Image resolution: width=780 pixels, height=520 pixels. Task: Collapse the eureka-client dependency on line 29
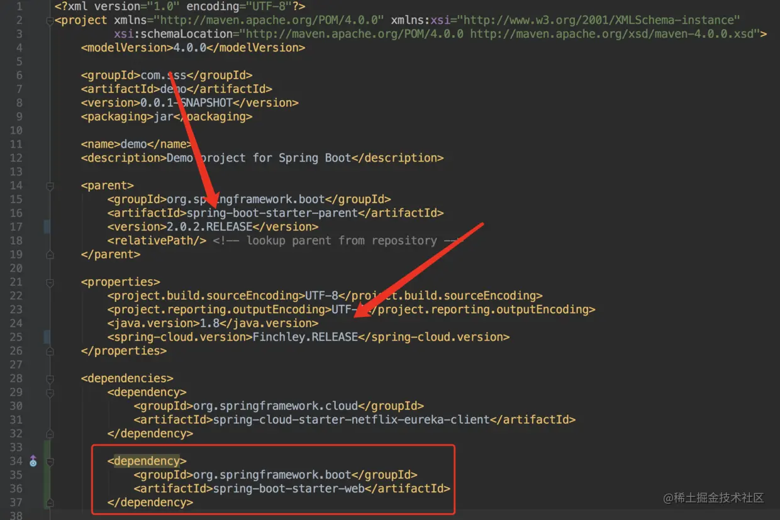(50, 392)
